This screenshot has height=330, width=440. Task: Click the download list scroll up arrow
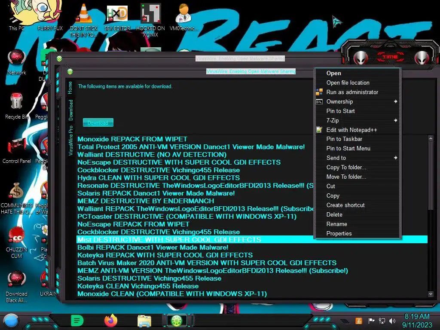click(431, 138)
